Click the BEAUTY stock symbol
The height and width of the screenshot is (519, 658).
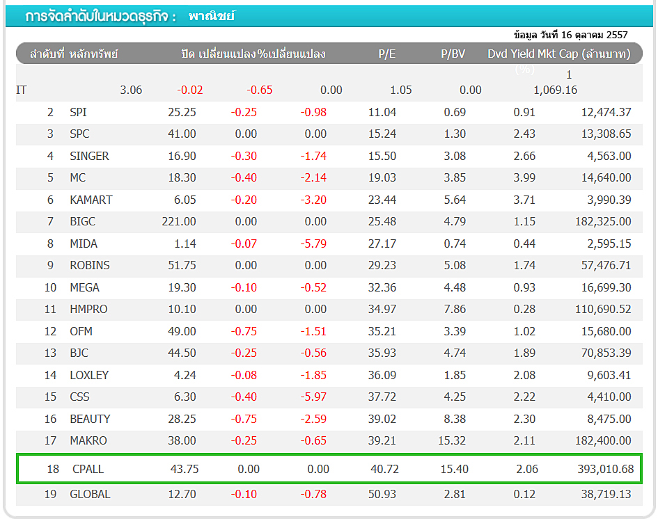(90, 419)
